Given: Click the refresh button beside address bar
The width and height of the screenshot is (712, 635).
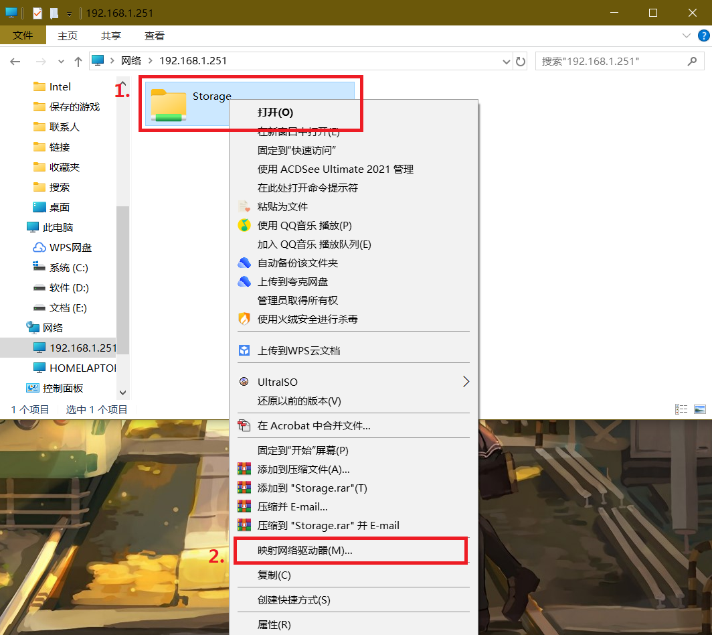Looking at the screenshot, I should 521,61.
